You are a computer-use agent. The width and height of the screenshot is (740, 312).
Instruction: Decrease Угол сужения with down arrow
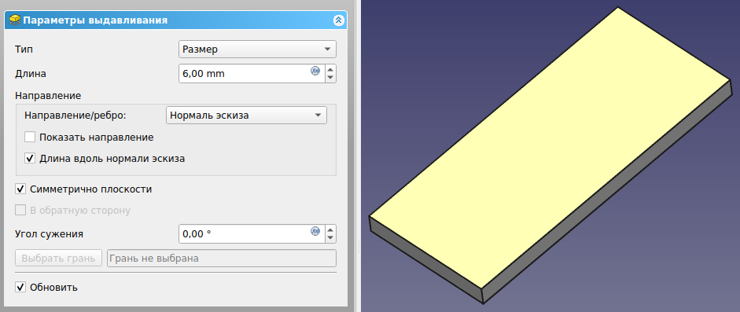coord(330,238)
